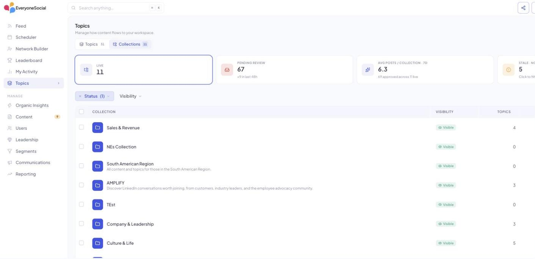535x259 pixels.
Task: Select the Collections 11 tab
Action: 130,44
